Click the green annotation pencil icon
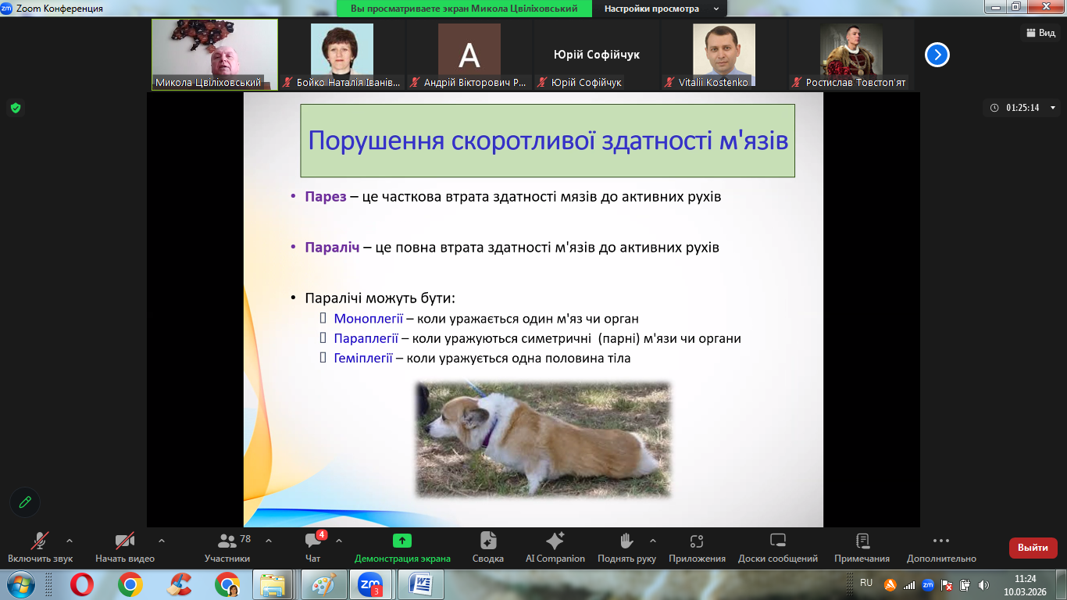The height and width of the screenshot is (600, 1067). pos(25,502)
